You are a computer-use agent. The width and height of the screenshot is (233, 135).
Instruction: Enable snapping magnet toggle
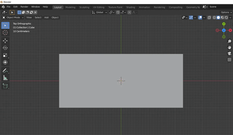pos(118,12)
